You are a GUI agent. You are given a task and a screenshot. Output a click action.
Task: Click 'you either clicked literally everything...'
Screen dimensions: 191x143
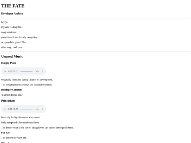(x=20, y=37)
